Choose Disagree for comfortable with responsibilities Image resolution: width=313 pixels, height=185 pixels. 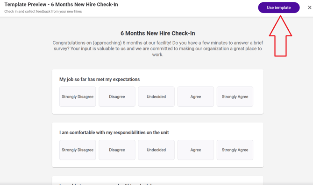(x=117, y=150)
